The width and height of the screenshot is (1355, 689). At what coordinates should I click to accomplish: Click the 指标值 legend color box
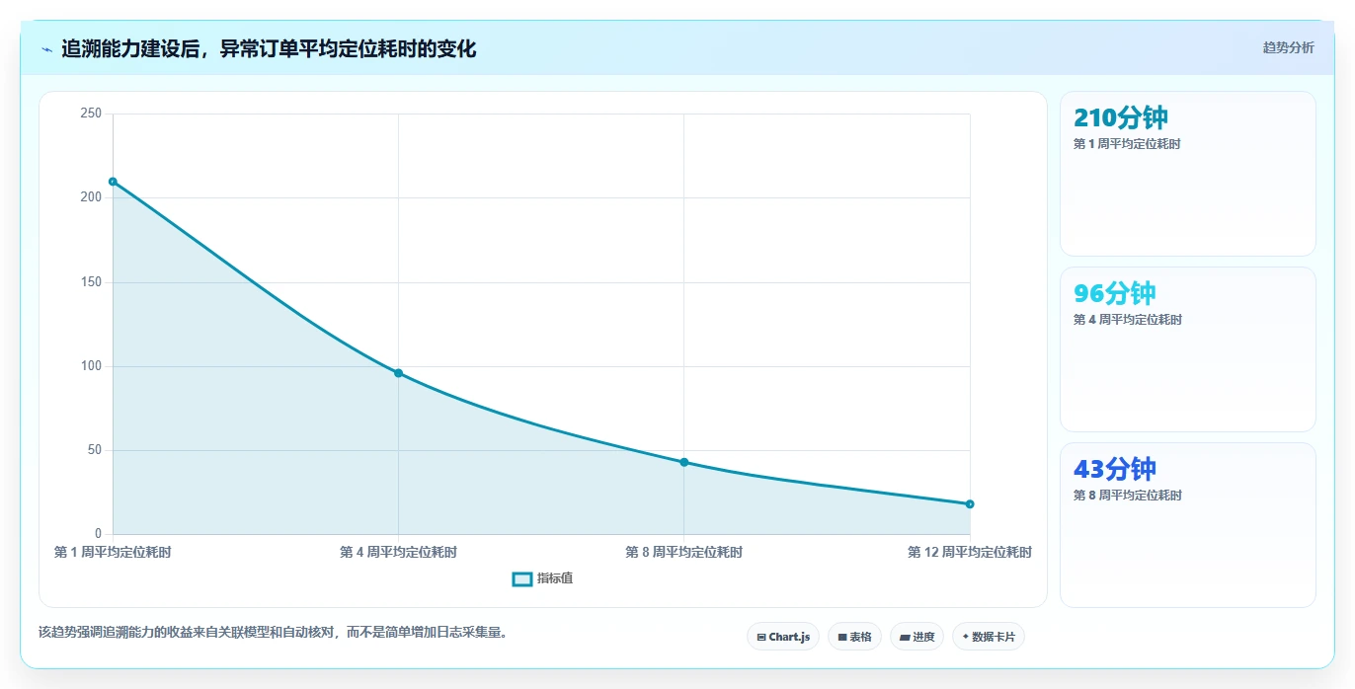coord(522,578)
